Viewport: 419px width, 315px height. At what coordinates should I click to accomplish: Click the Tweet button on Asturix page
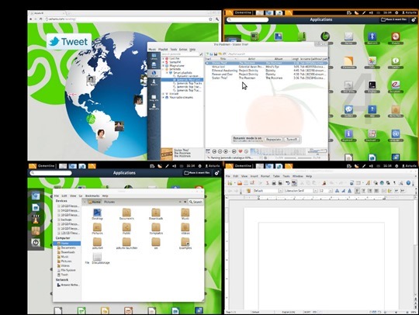point(69,42)
